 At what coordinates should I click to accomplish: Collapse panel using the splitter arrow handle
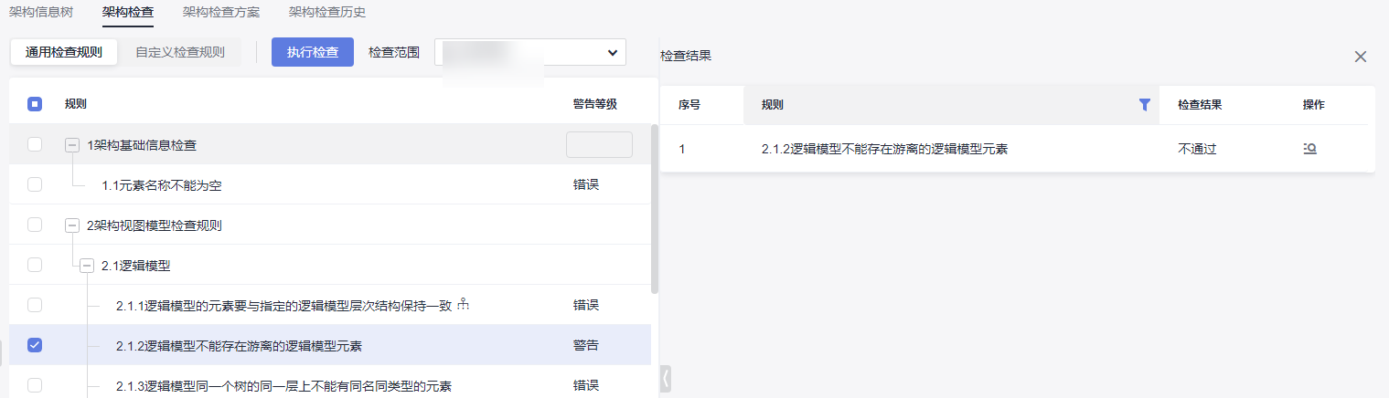point(666,379)
